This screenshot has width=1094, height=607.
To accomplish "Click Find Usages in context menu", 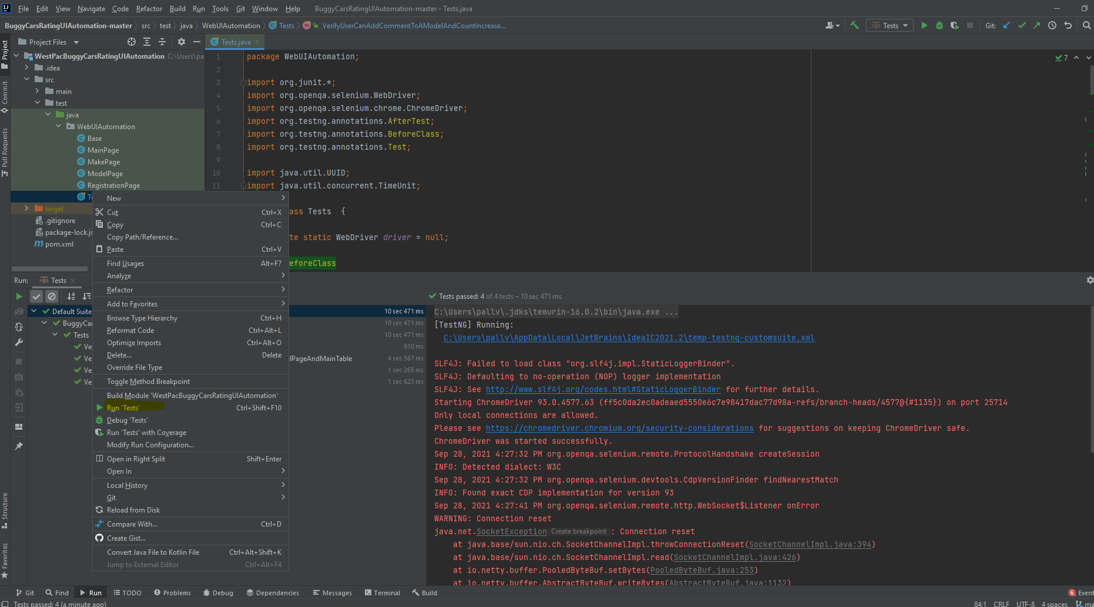I will pos(190,264).
